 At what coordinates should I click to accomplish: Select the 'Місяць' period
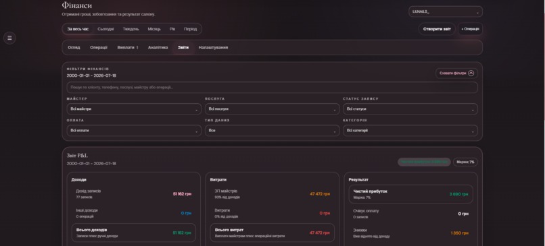click(x=154, y=29)
